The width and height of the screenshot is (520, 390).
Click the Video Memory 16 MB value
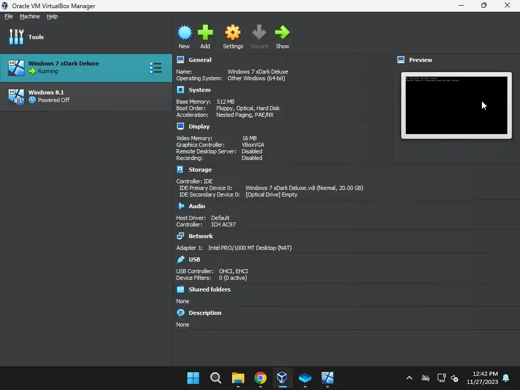click(x=249, y=138)
